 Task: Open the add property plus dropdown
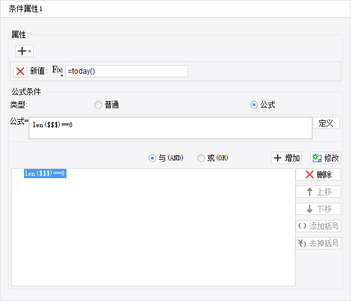click(25, 51)
